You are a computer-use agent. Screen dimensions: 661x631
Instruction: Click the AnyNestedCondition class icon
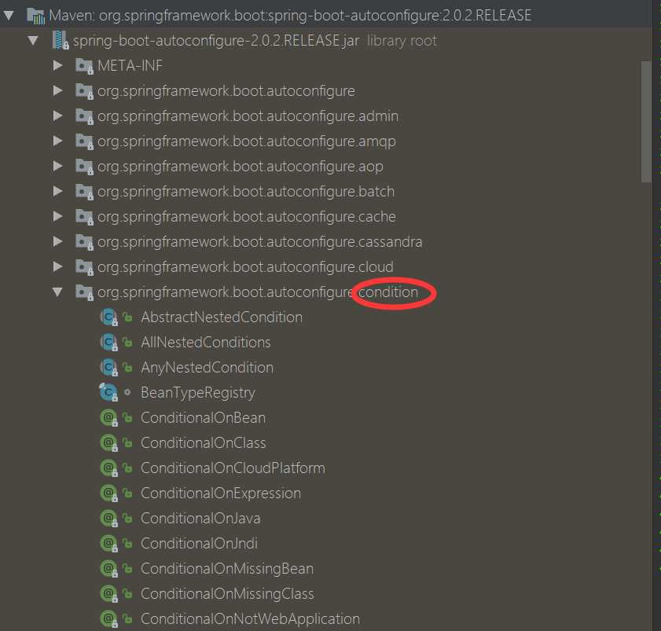108,368
